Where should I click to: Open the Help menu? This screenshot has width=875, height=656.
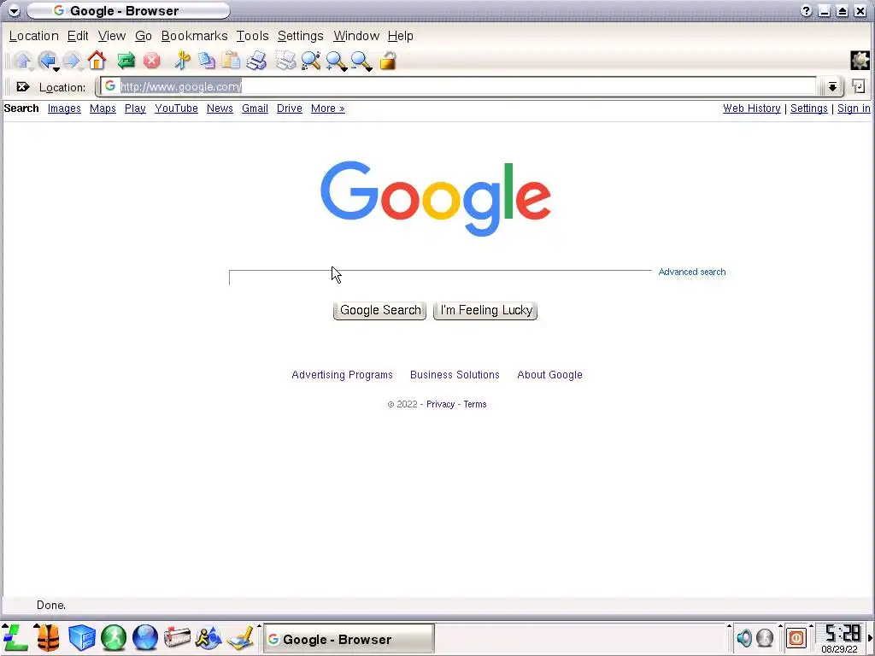click(x=400, y=36)
